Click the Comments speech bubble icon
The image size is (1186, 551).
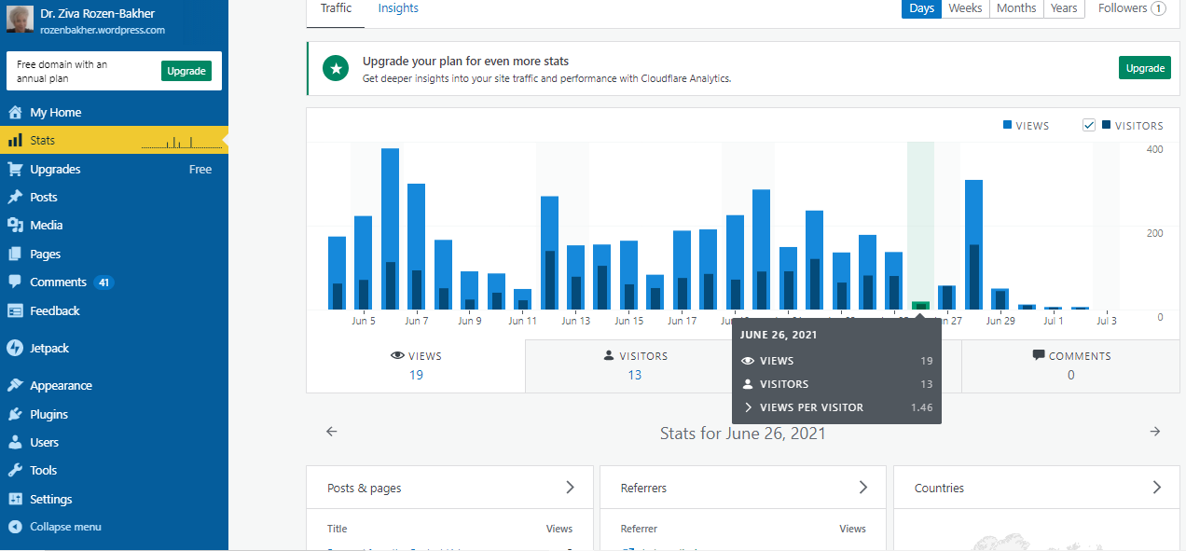(x=15, y=282)
